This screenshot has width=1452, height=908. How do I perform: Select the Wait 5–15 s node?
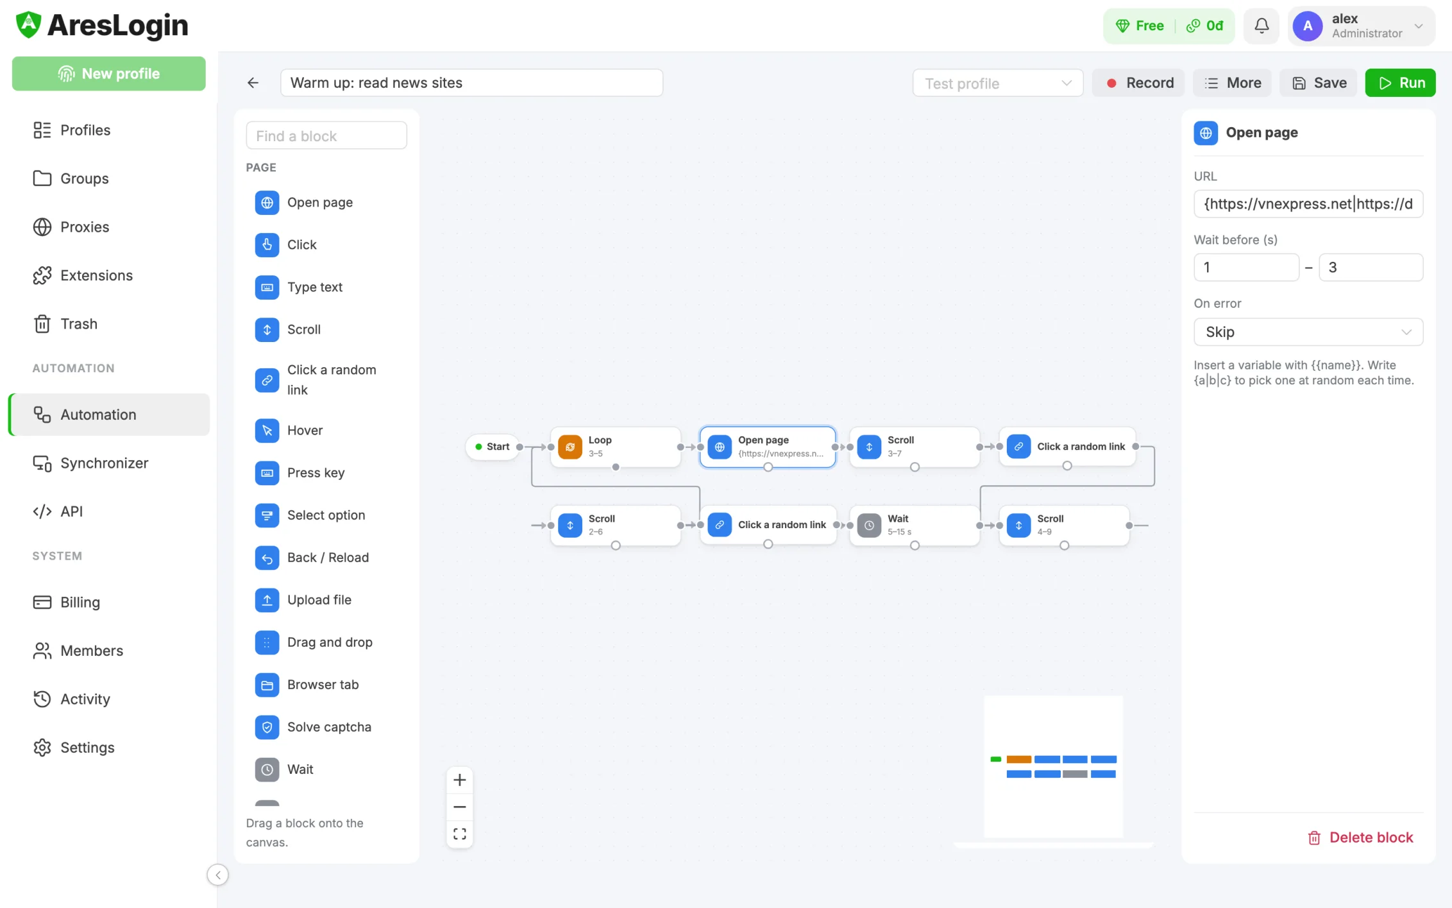coord(915,525)
